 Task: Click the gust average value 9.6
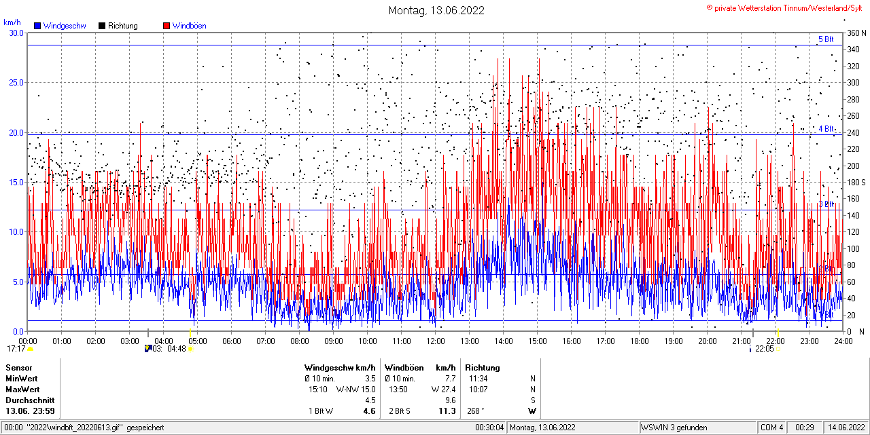pyautogui.click(x=450, y=400)
